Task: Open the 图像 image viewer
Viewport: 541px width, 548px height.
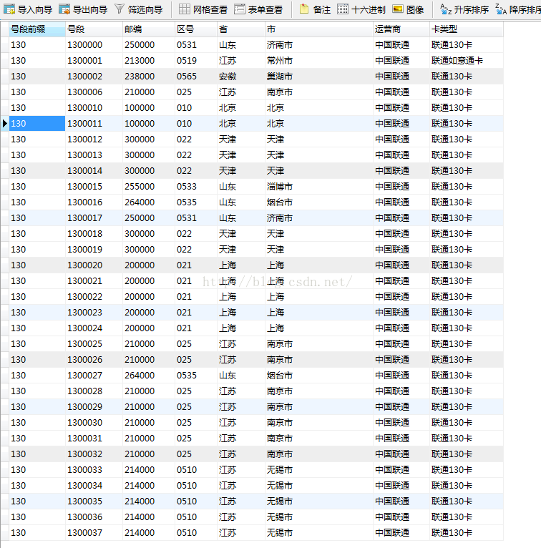Action: coord(408,9)
